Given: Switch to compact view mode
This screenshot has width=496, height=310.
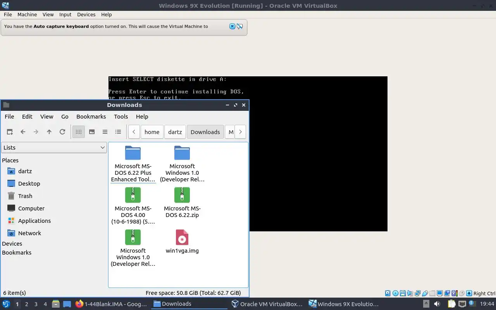Looking at the screenshot, I should (105, 132).
